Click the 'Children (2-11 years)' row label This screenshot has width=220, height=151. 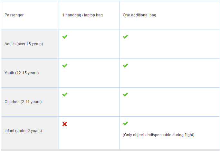coord(23,102)
